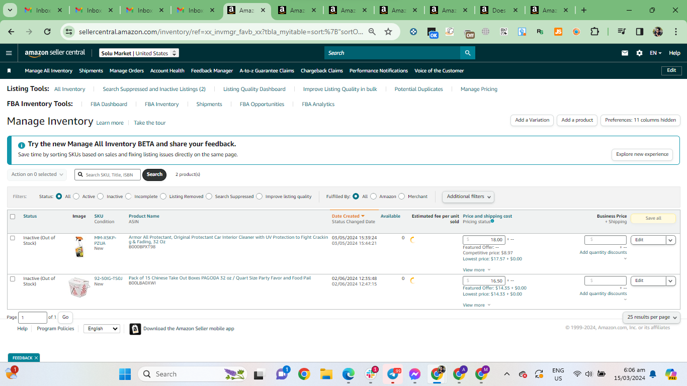This screenshot has width=687, height=386.
Task: Select Fulfilled By Amazon radio
Action: pyautogui.click(x=374, y=197)
